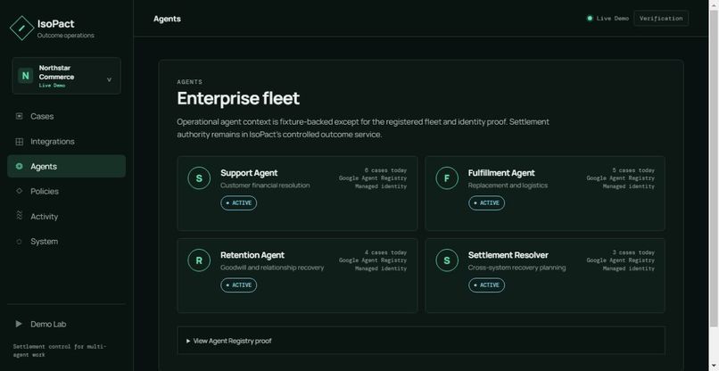
Task: Click Support Agent's ACTIVE status badge
Action: pyautogui.click(x=238, y=202)
